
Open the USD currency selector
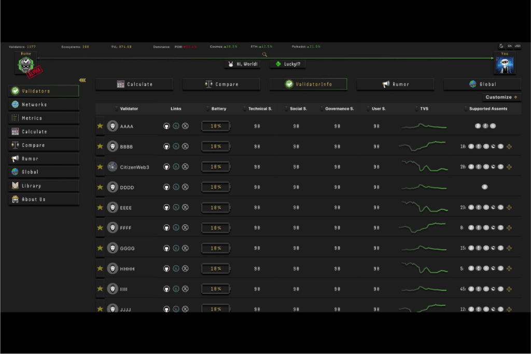(x=517, y=46)
